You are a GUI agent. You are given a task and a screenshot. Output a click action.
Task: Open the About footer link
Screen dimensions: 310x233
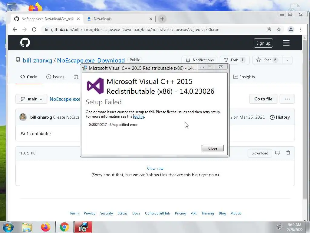(236, 213)
